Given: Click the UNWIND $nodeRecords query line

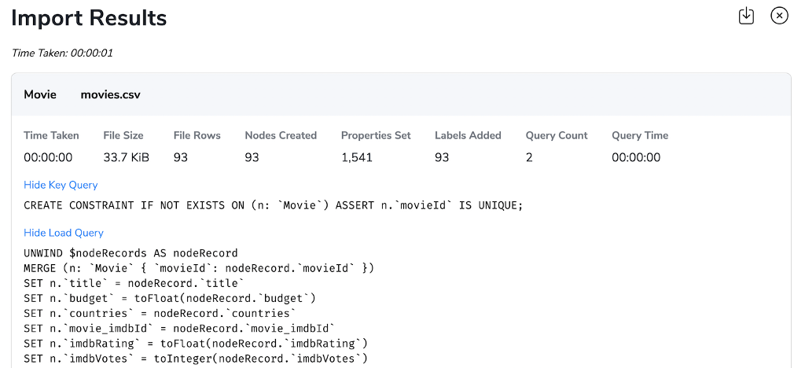Looking at the screenshot, I should 131,253.
